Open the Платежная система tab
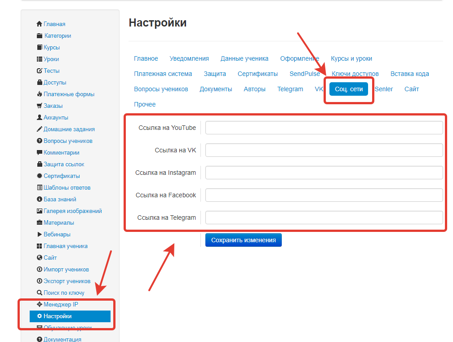The height and width of the screenshot is (342, 453). point(163,74)
